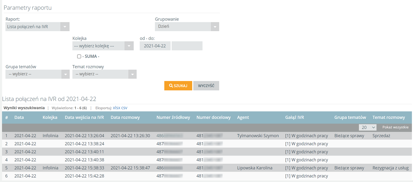Click Infolinia queue in row 1

click(x=50, y=136)
